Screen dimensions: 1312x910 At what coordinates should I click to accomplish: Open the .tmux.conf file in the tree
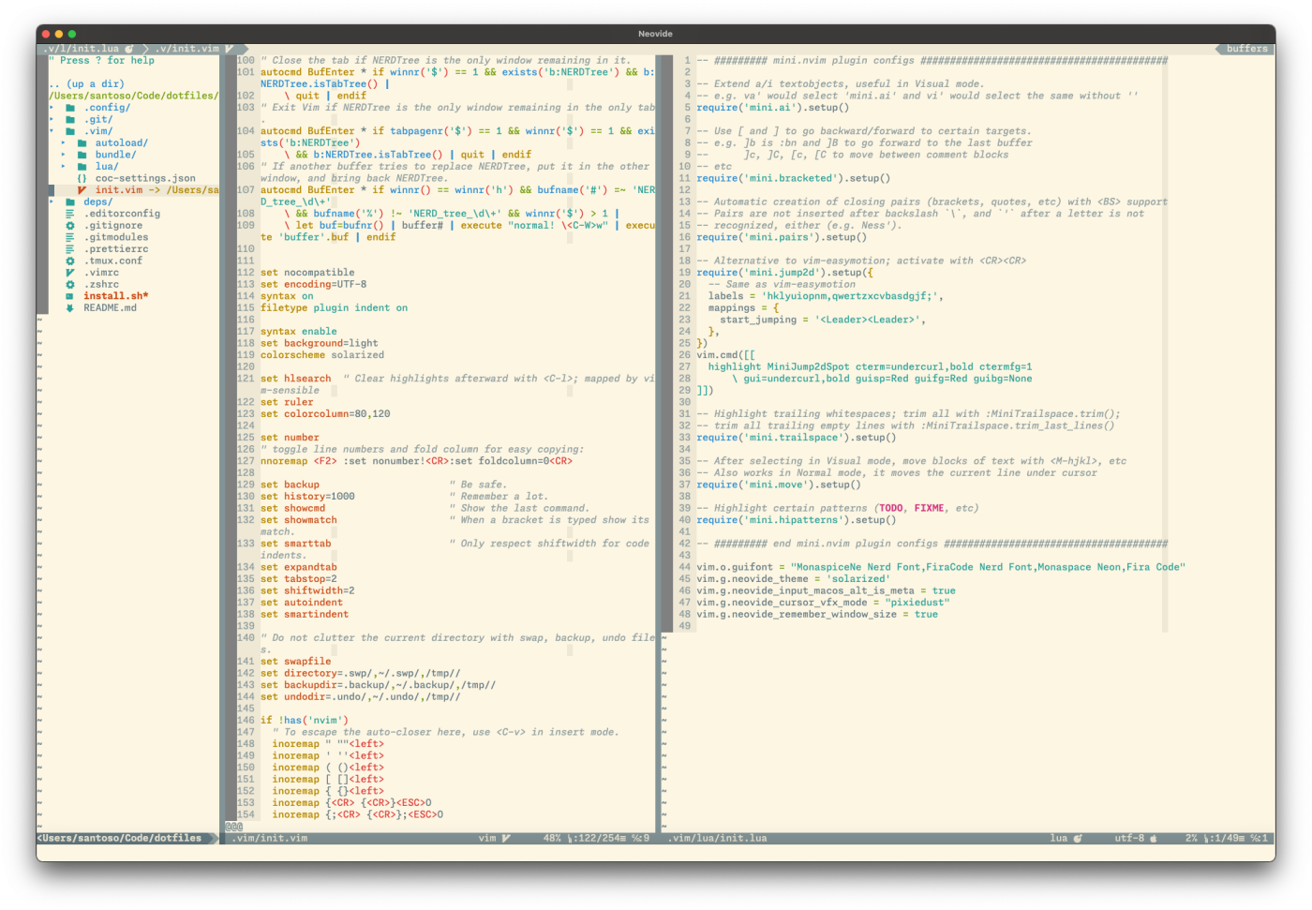point(113,261)
